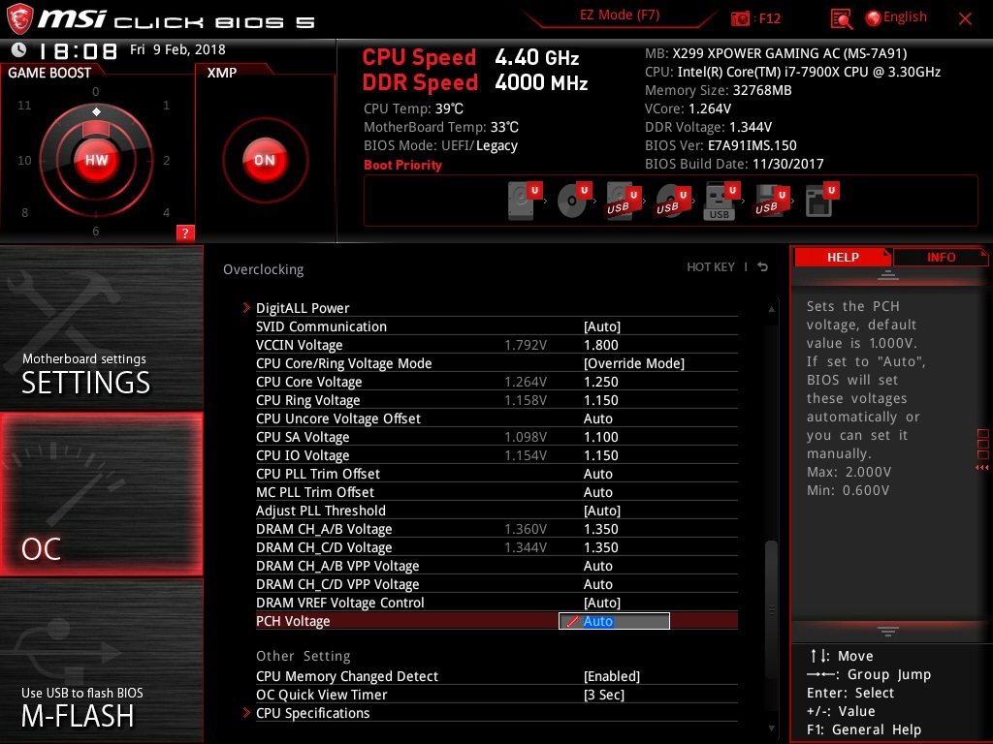Switch to EZ Mode (F7)

(620, 15)
